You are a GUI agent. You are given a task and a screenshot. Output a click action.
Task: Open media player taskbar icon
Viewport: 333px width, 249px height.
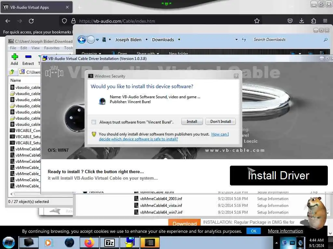pos(48,243)
